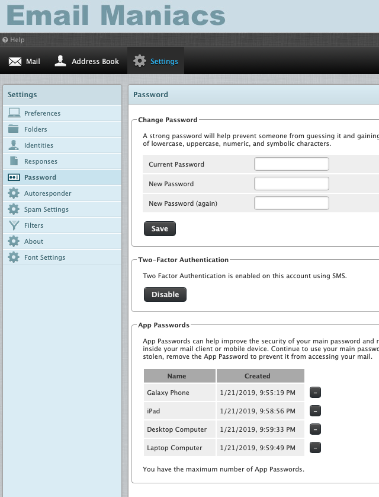Image resolution: width=379 pixels, height=497 pixels.
Task: Click the 9:55:19 PM created date
Action: (x=261, y=393)
